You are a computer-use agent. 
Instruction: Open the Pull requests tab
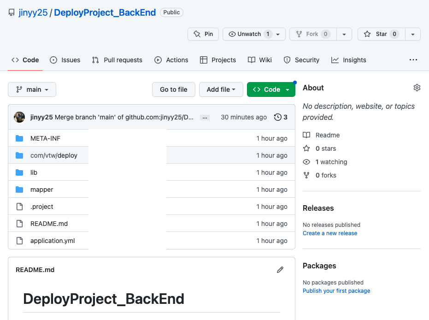coord(117,60)
